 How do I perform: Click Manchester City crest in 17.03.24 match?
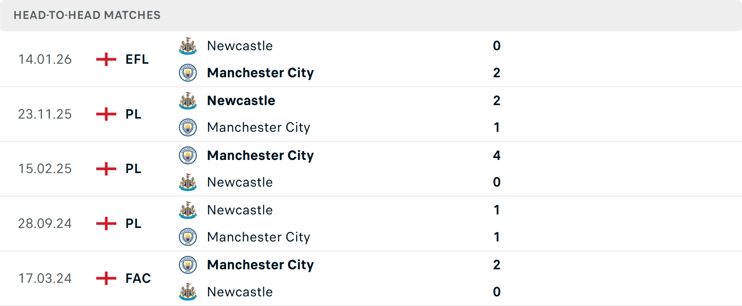pyautogui.click(x=188, y=265)
